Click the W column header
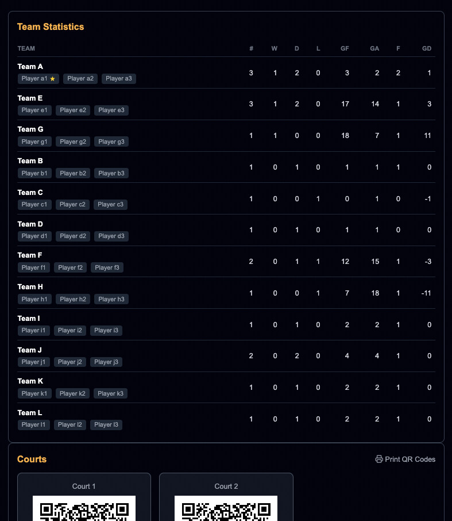Screen dimensions: 452x521 (275, 49)
